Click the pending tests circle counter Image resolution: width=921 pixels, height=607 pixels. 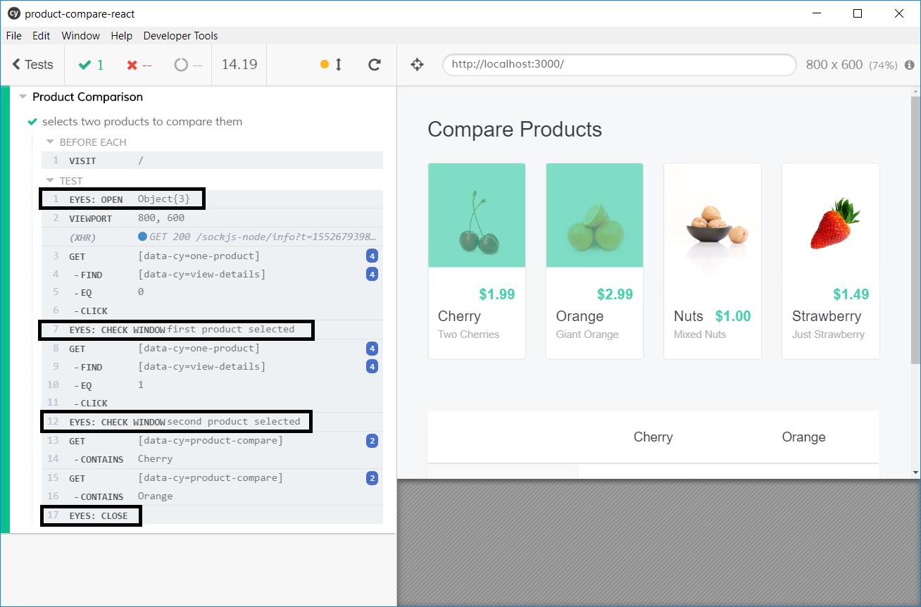point(188,65)
